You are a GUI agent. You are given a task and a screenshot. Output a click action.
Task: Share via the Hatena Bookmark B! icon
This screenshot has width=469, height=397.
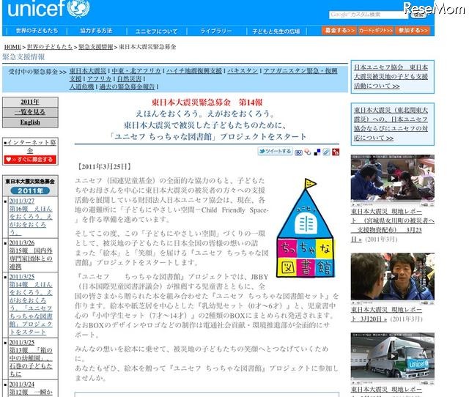coord(298,152)
